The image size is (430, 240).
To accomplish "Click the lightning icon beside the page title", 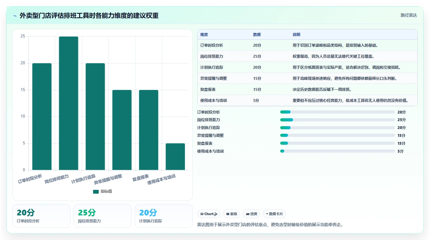I will 15,16.
